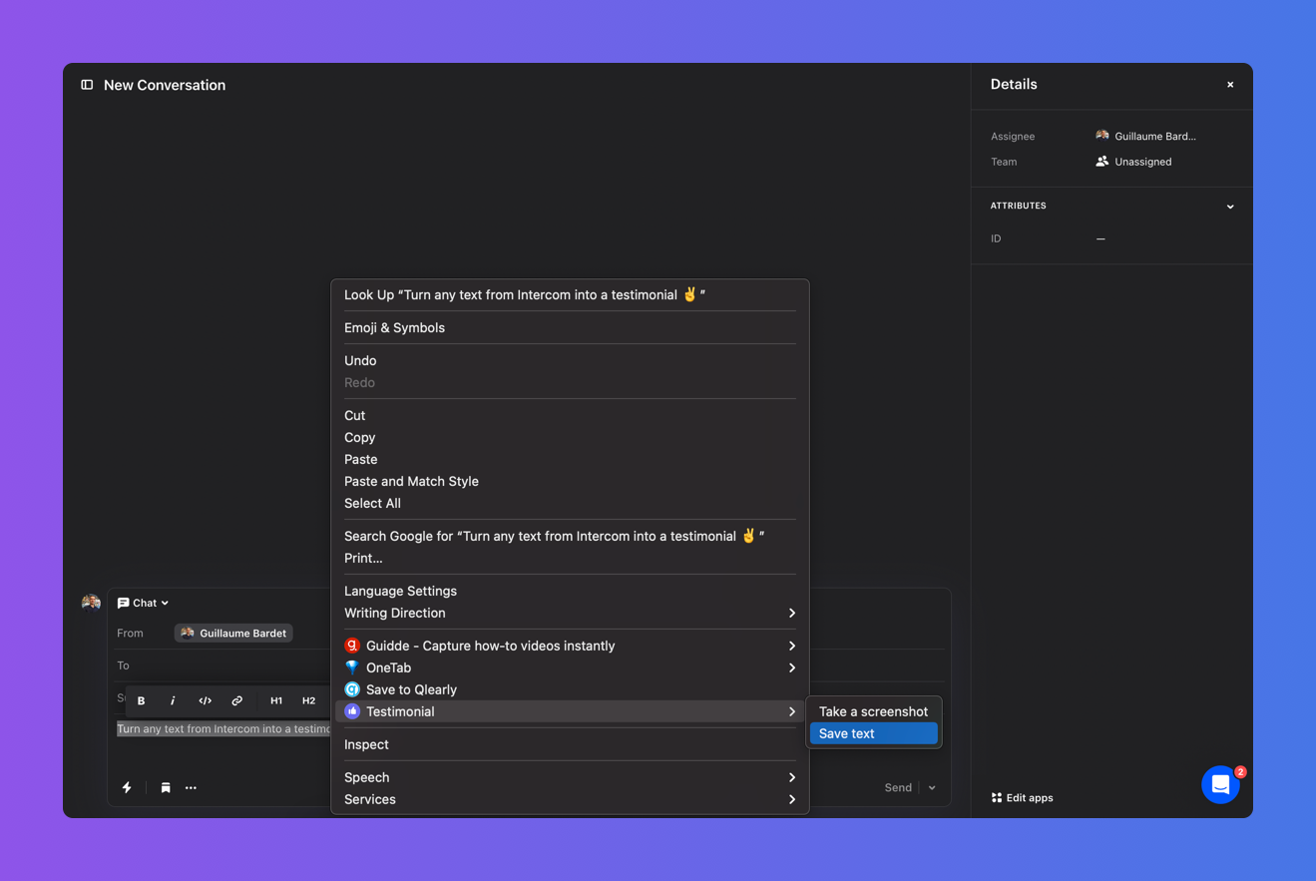1316x881 pixels.
Task: Look Up the selected testimonial text
Action: click(x=570, y=294)
